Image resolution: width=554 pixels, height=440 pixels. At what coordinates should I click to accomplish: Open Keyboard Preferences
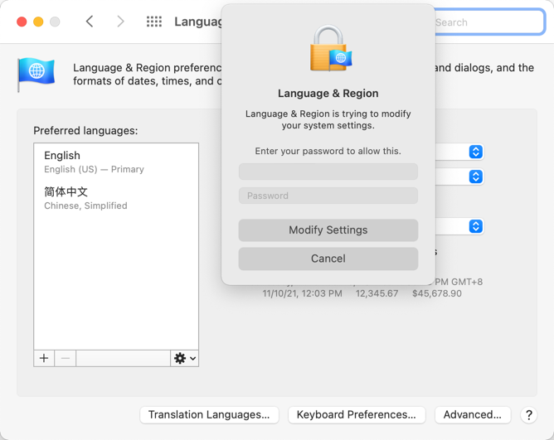(x=357, y=415)
